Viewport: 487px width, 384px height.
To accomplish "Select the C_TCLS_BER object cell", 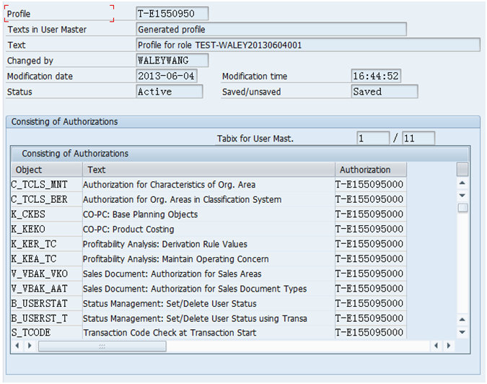I will [46, 199].
